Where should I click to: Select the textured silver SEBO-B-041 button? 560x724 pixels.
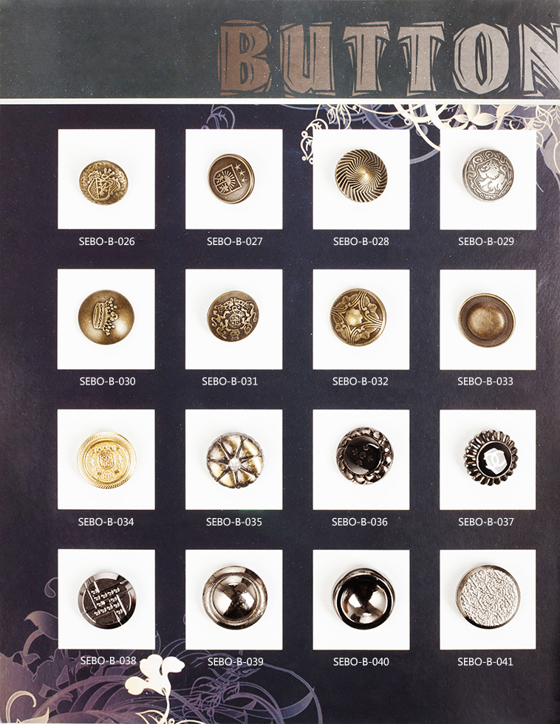coord(488,599)
